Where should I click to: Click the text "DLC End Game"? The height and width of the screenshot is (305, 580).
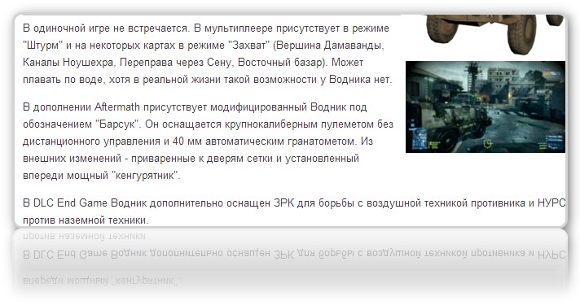(70, 203)
